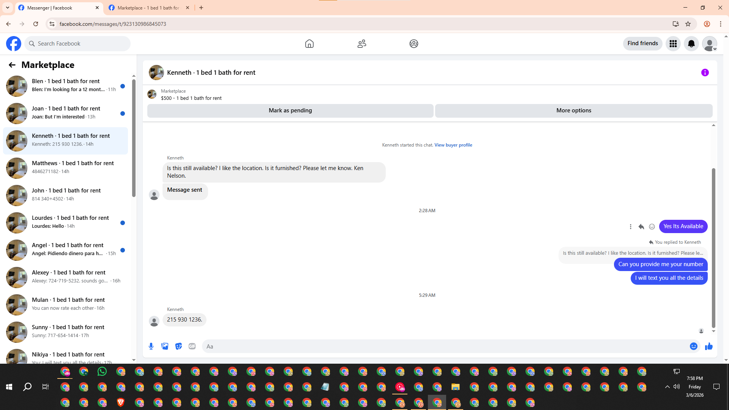729x410 pixels.
Task: Open more options for Yes Its Available message
Action: [631, 227]
